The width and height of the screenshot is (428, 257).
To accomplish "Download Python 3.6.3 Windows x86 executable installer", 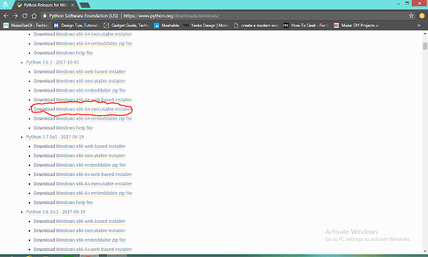I will point(91,81).
